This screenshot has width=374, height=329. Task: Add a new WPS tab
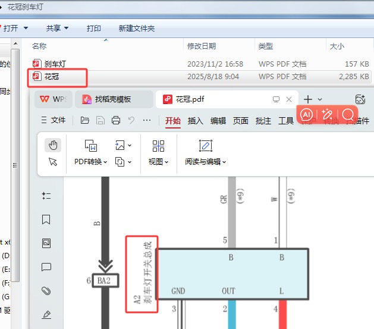[308, 99]
